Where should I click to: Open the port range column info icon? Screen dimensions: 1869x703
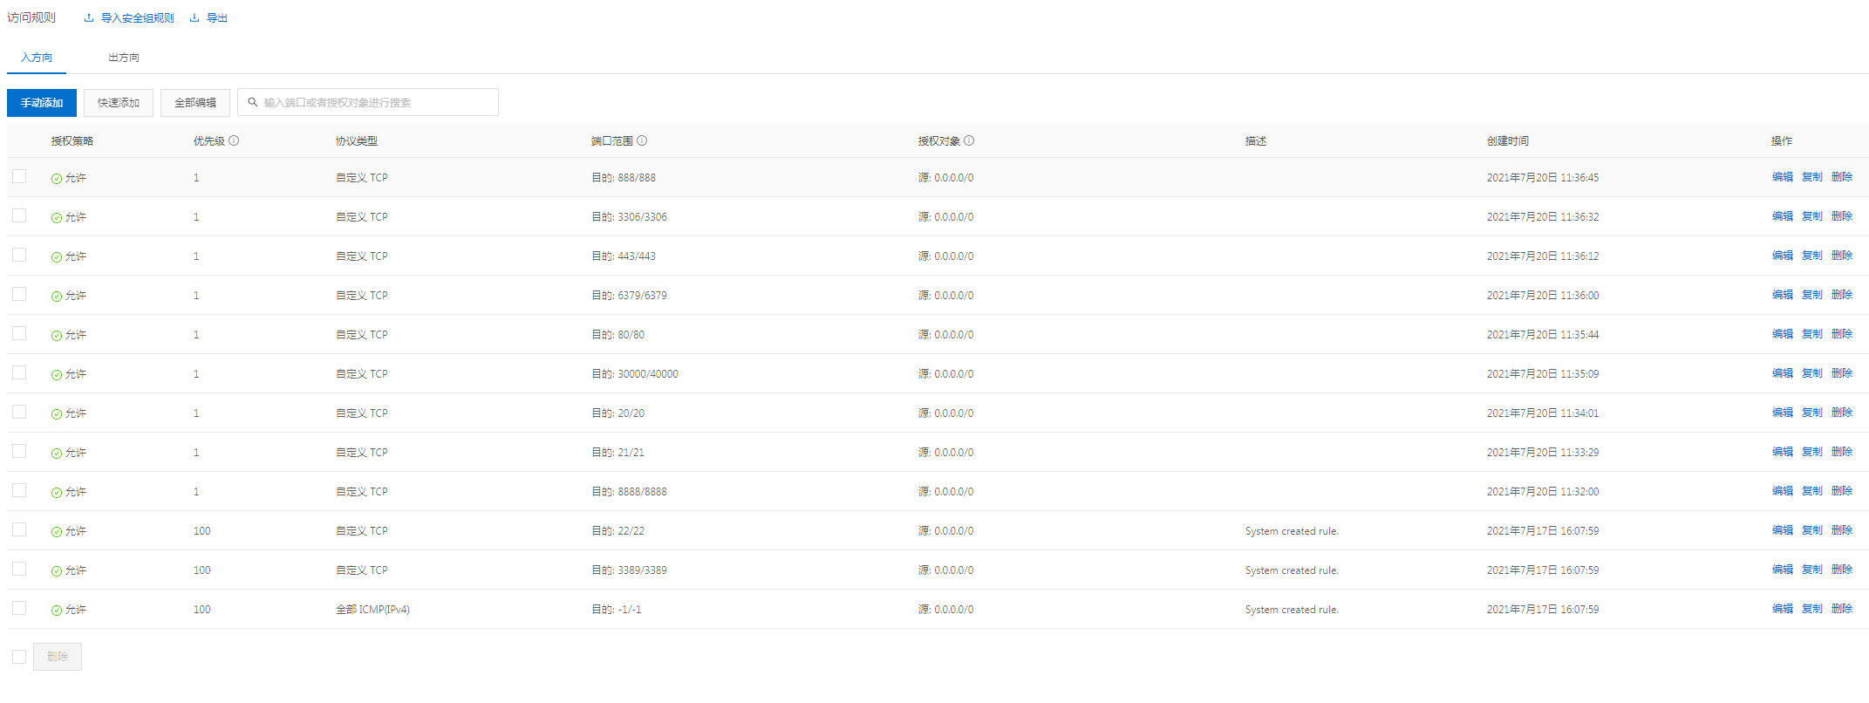click(642, 140)
